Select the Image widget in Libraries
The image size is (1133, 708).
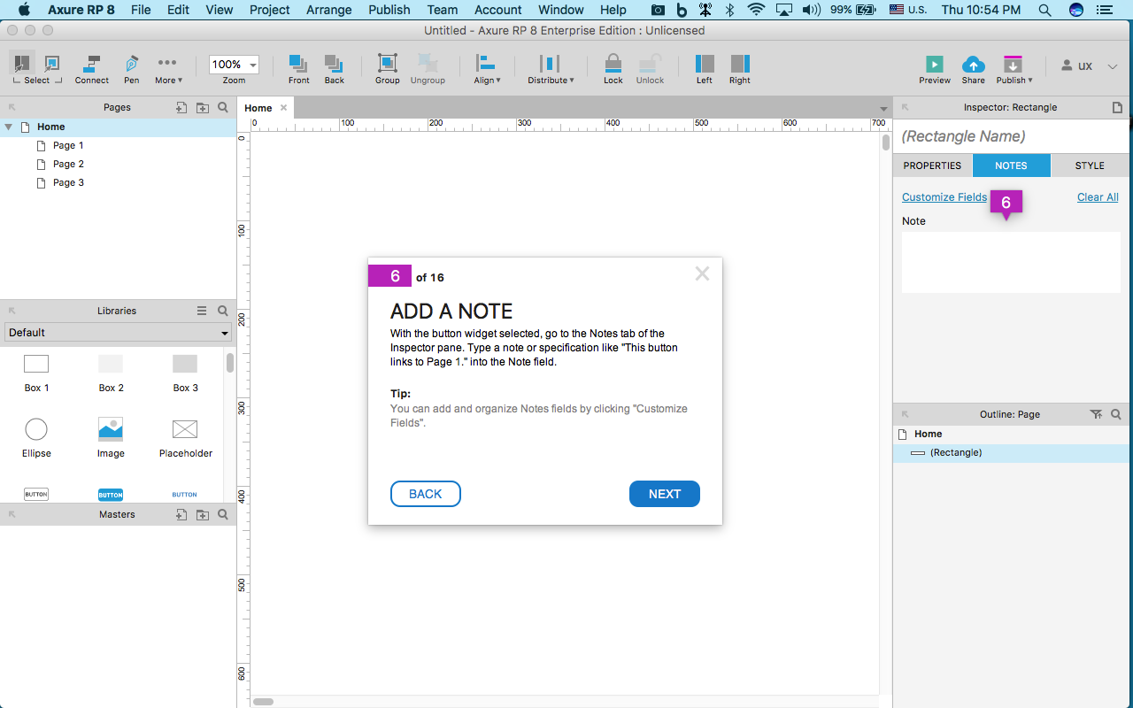click(111, 437)
